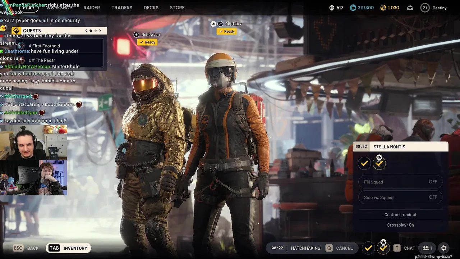The height and width of the screenshot is (259, 460).
Task: Click the Q key icon
Action: [x=329, y=248]
